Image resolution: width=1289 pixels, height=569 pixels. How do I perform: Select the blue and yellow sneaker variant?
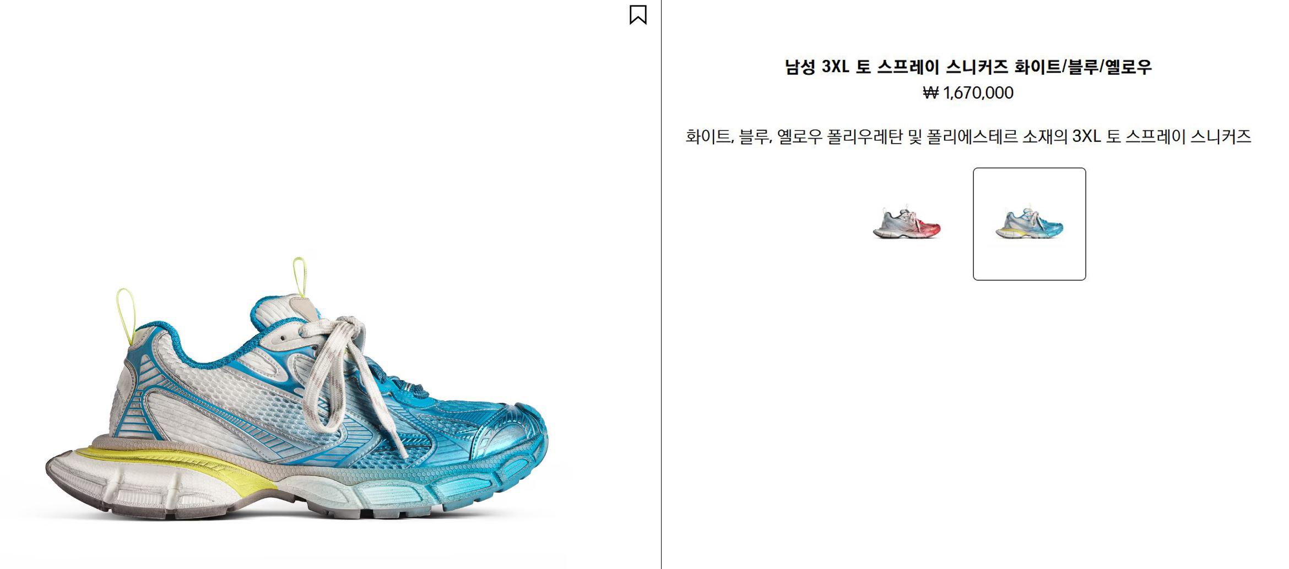pos(1029,224)
